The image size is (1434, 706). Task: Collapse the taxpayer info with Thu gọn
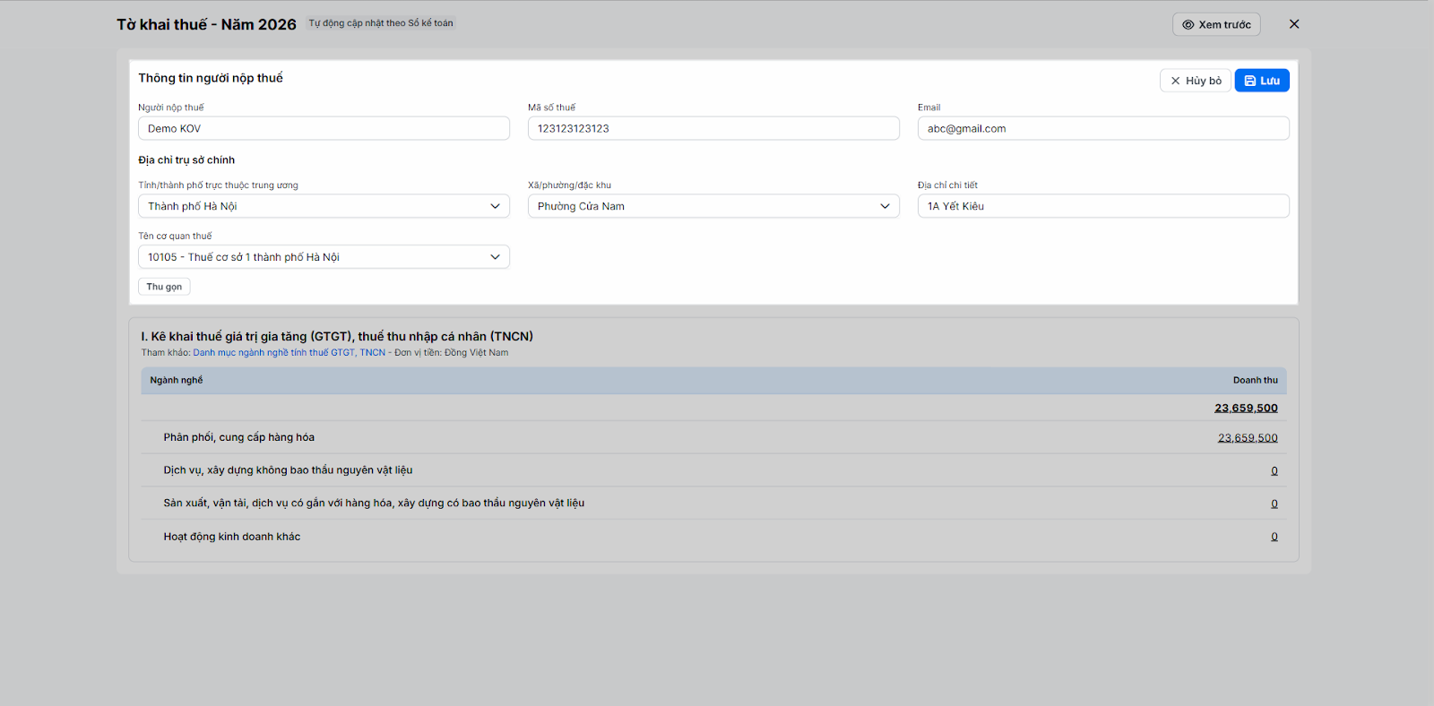tap(164, 287)
